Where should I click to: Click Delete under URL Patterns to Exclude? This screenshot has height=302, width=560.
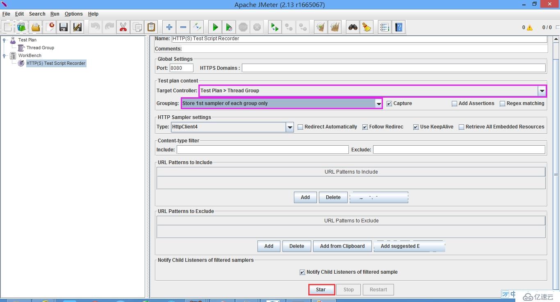coord(297,246)
